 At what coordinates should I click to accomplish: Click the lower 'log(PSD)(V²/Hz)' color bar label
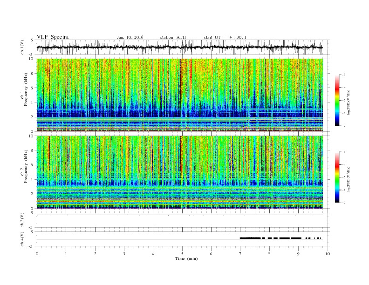(x=349, y=179)
